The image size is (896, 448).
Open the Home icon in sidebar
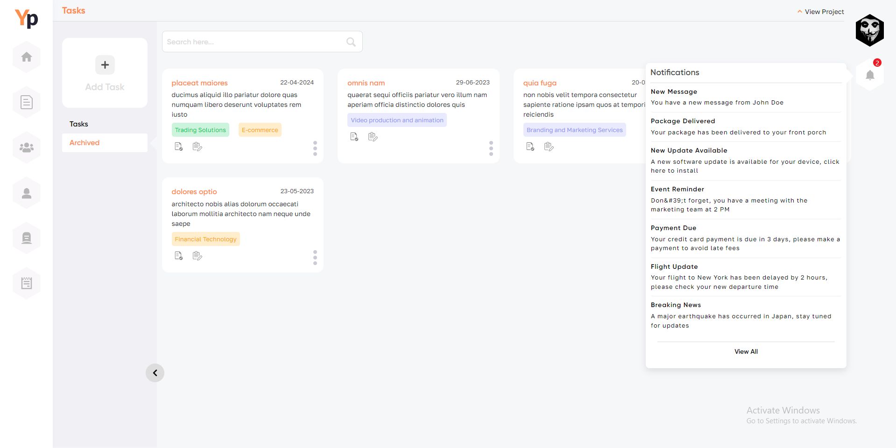pyautogui.click(x=27, y=57)
